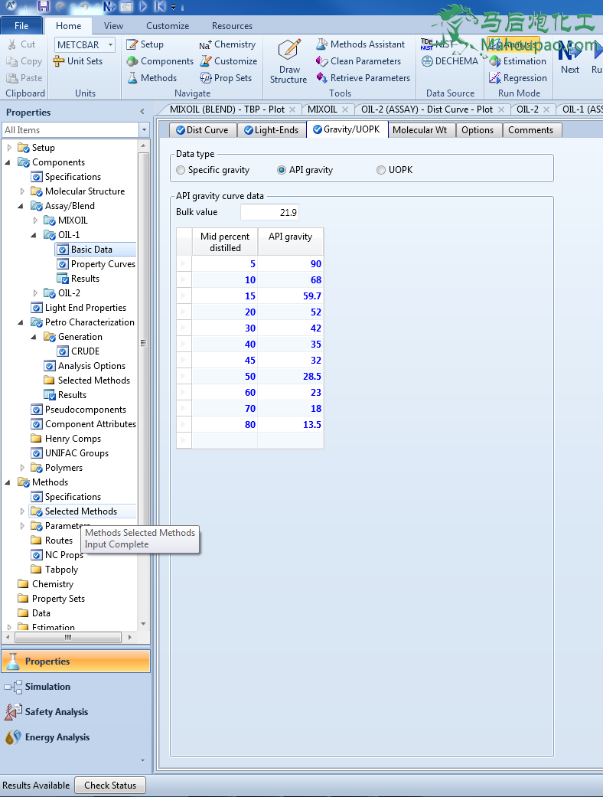
Task: Expand the MIXOIL node
Action: coord(35,220)
